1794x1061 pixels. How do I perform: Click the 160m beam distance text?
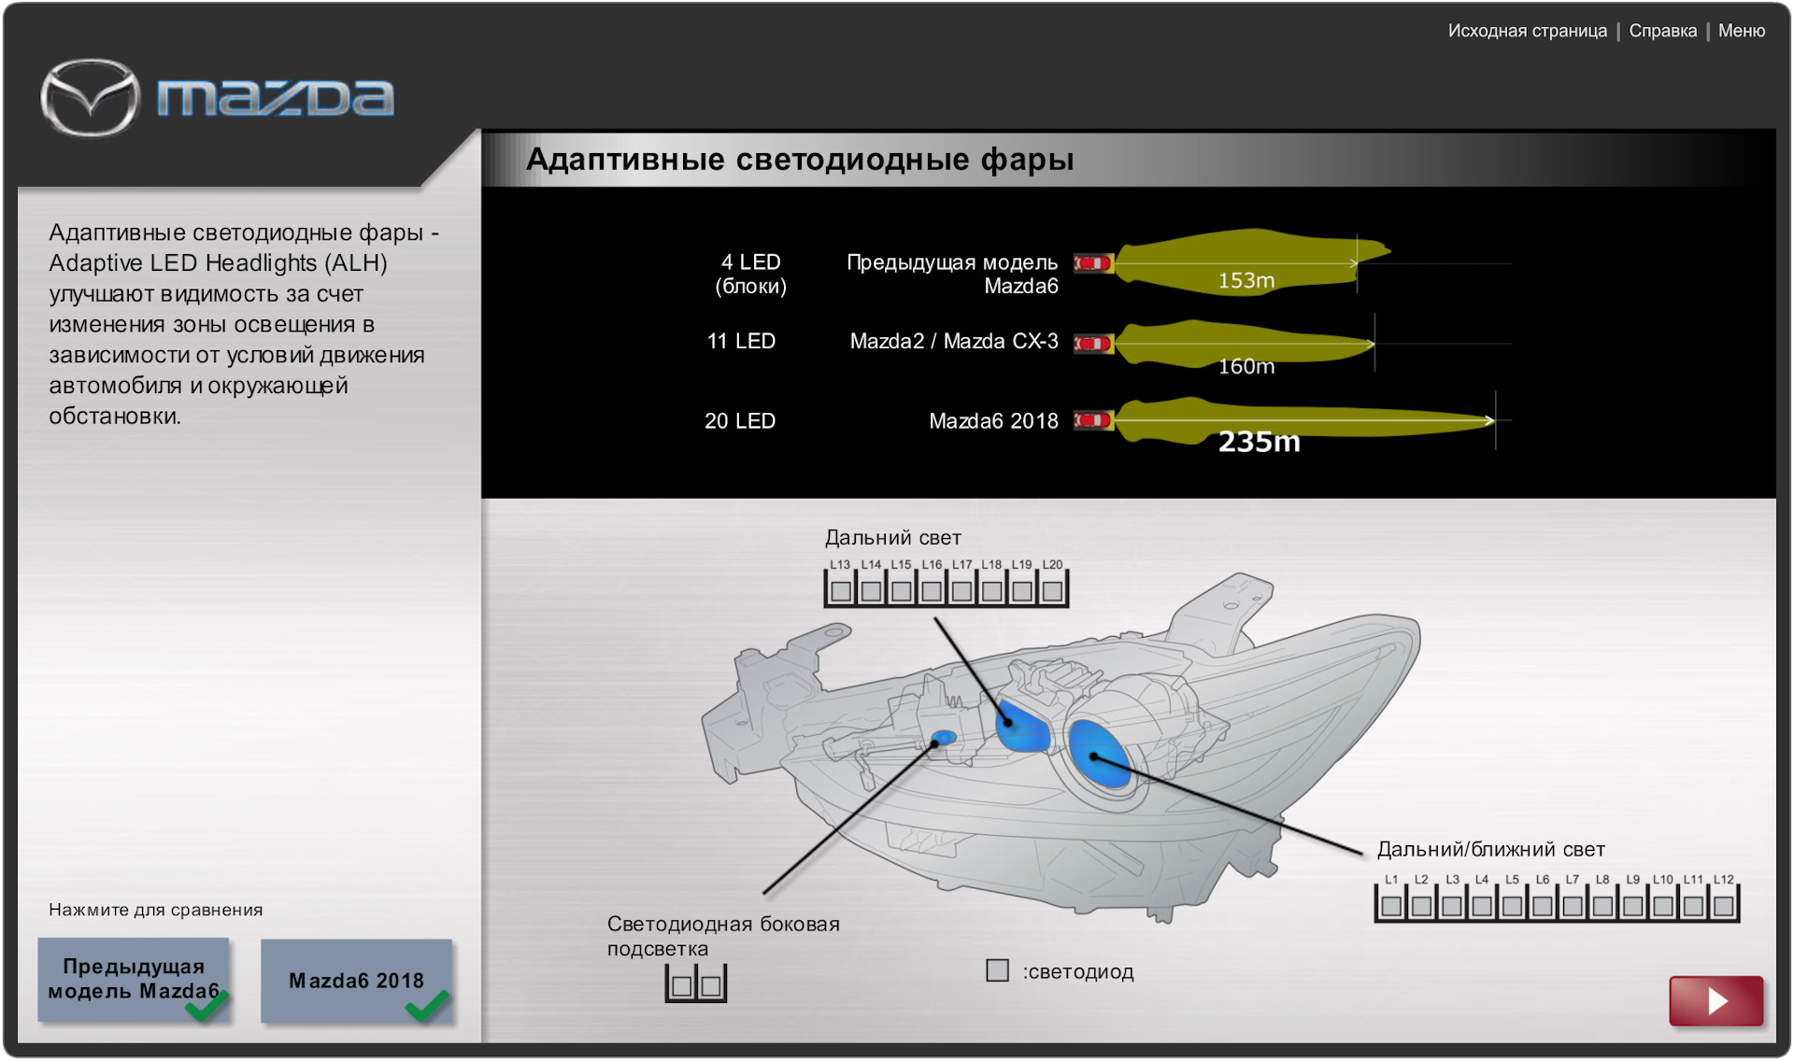[1246, 366]
